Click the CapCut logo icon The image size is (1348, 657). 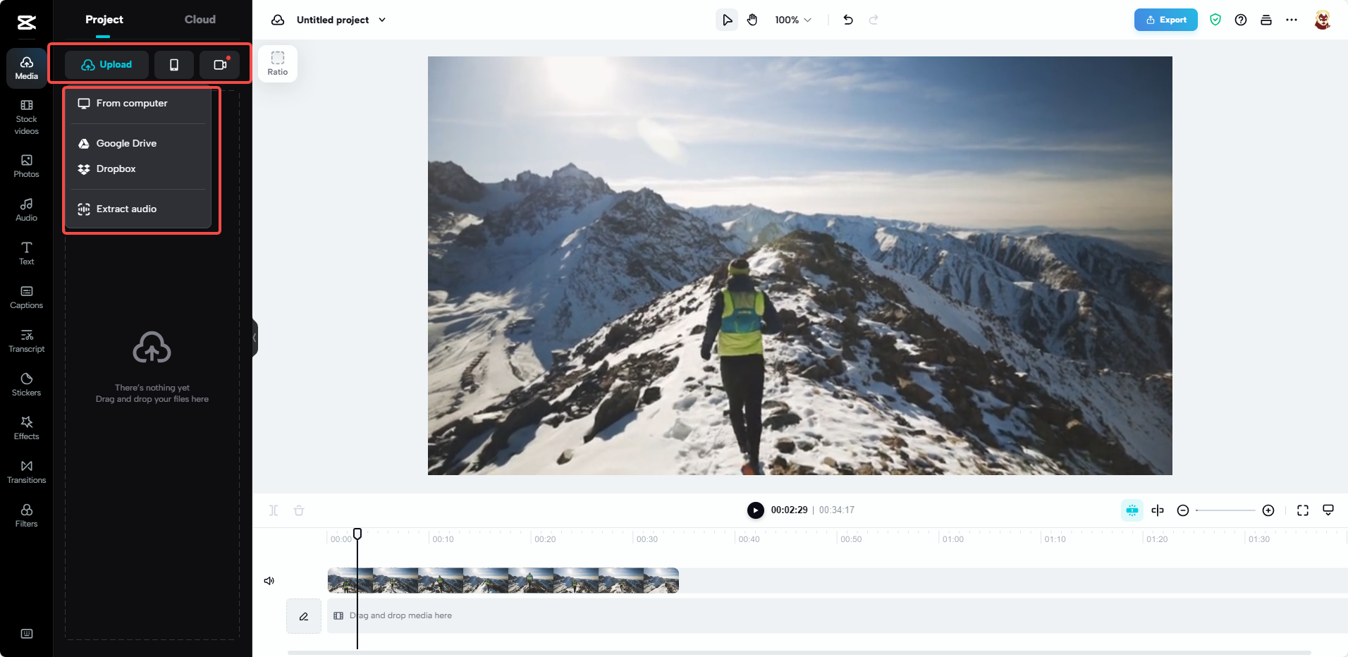click(27, 23)
